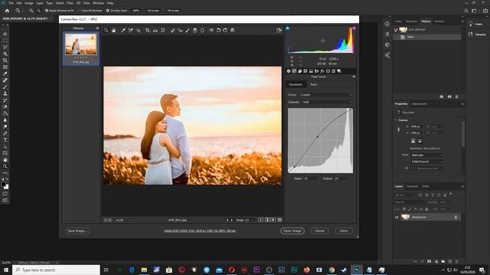Open the Presets panel icon in Camera Raw
This screenshot has width=490, height=275.
click(334, 71)
